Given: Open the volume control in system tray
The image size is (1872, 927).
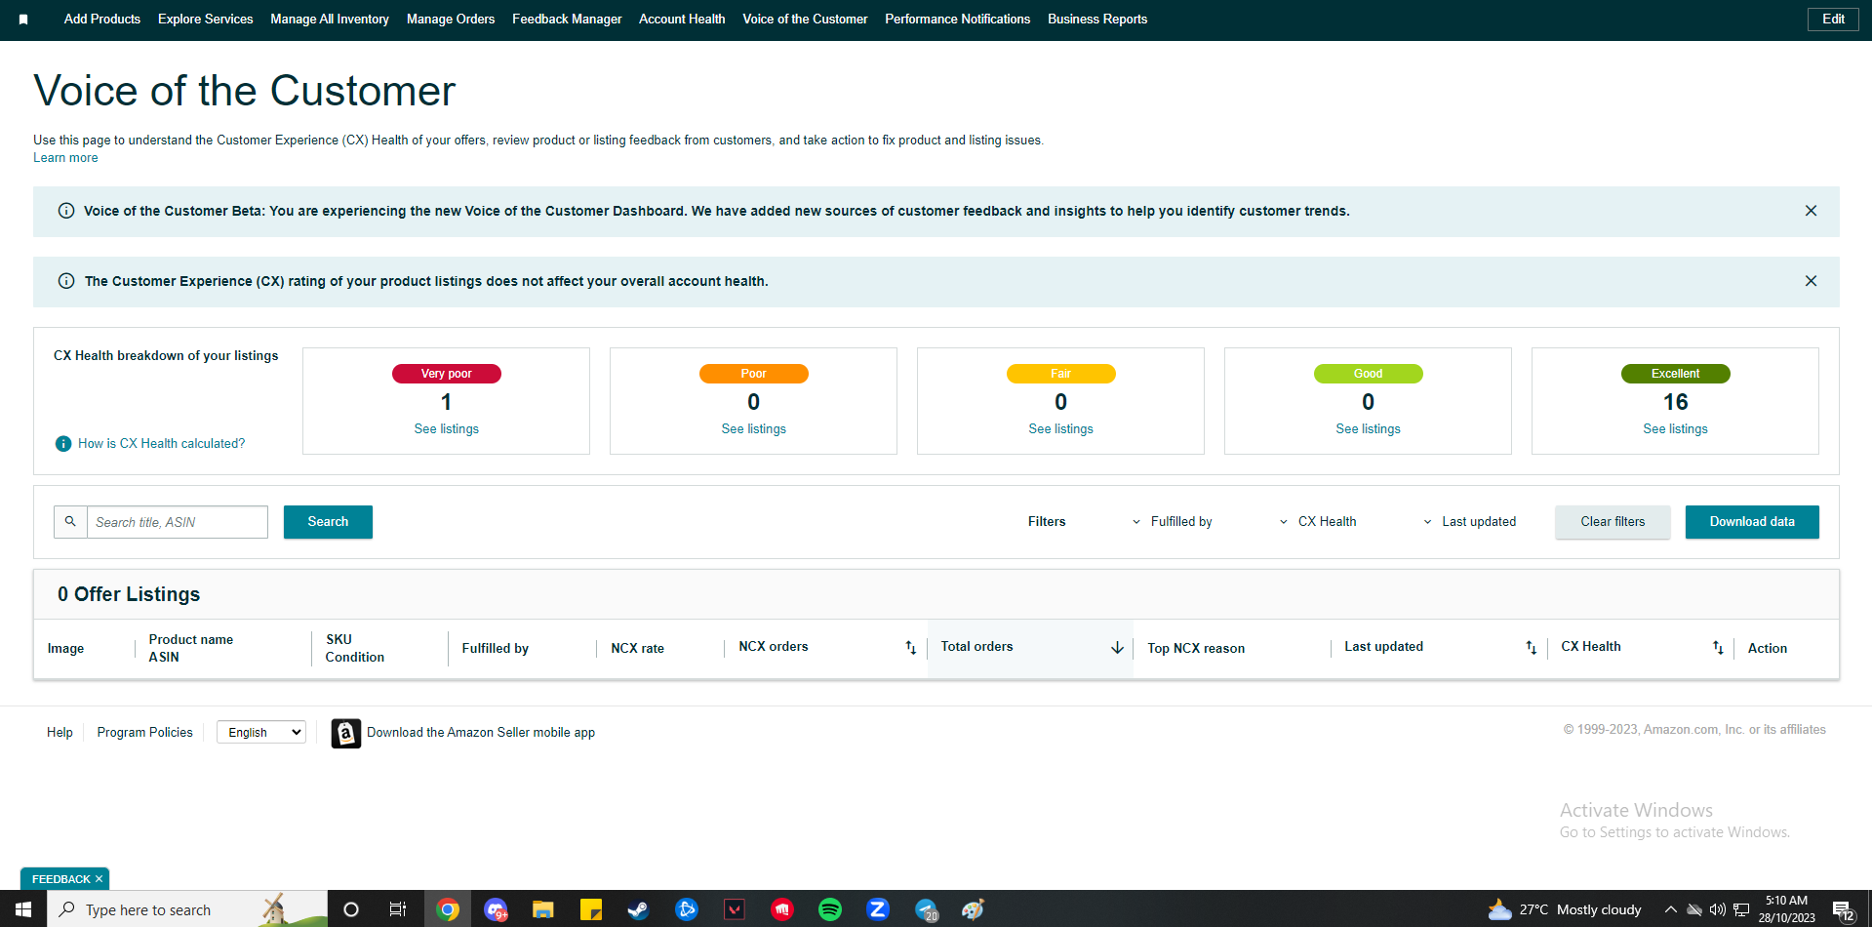Looking at the screenshot, I should coord(1718,909).
